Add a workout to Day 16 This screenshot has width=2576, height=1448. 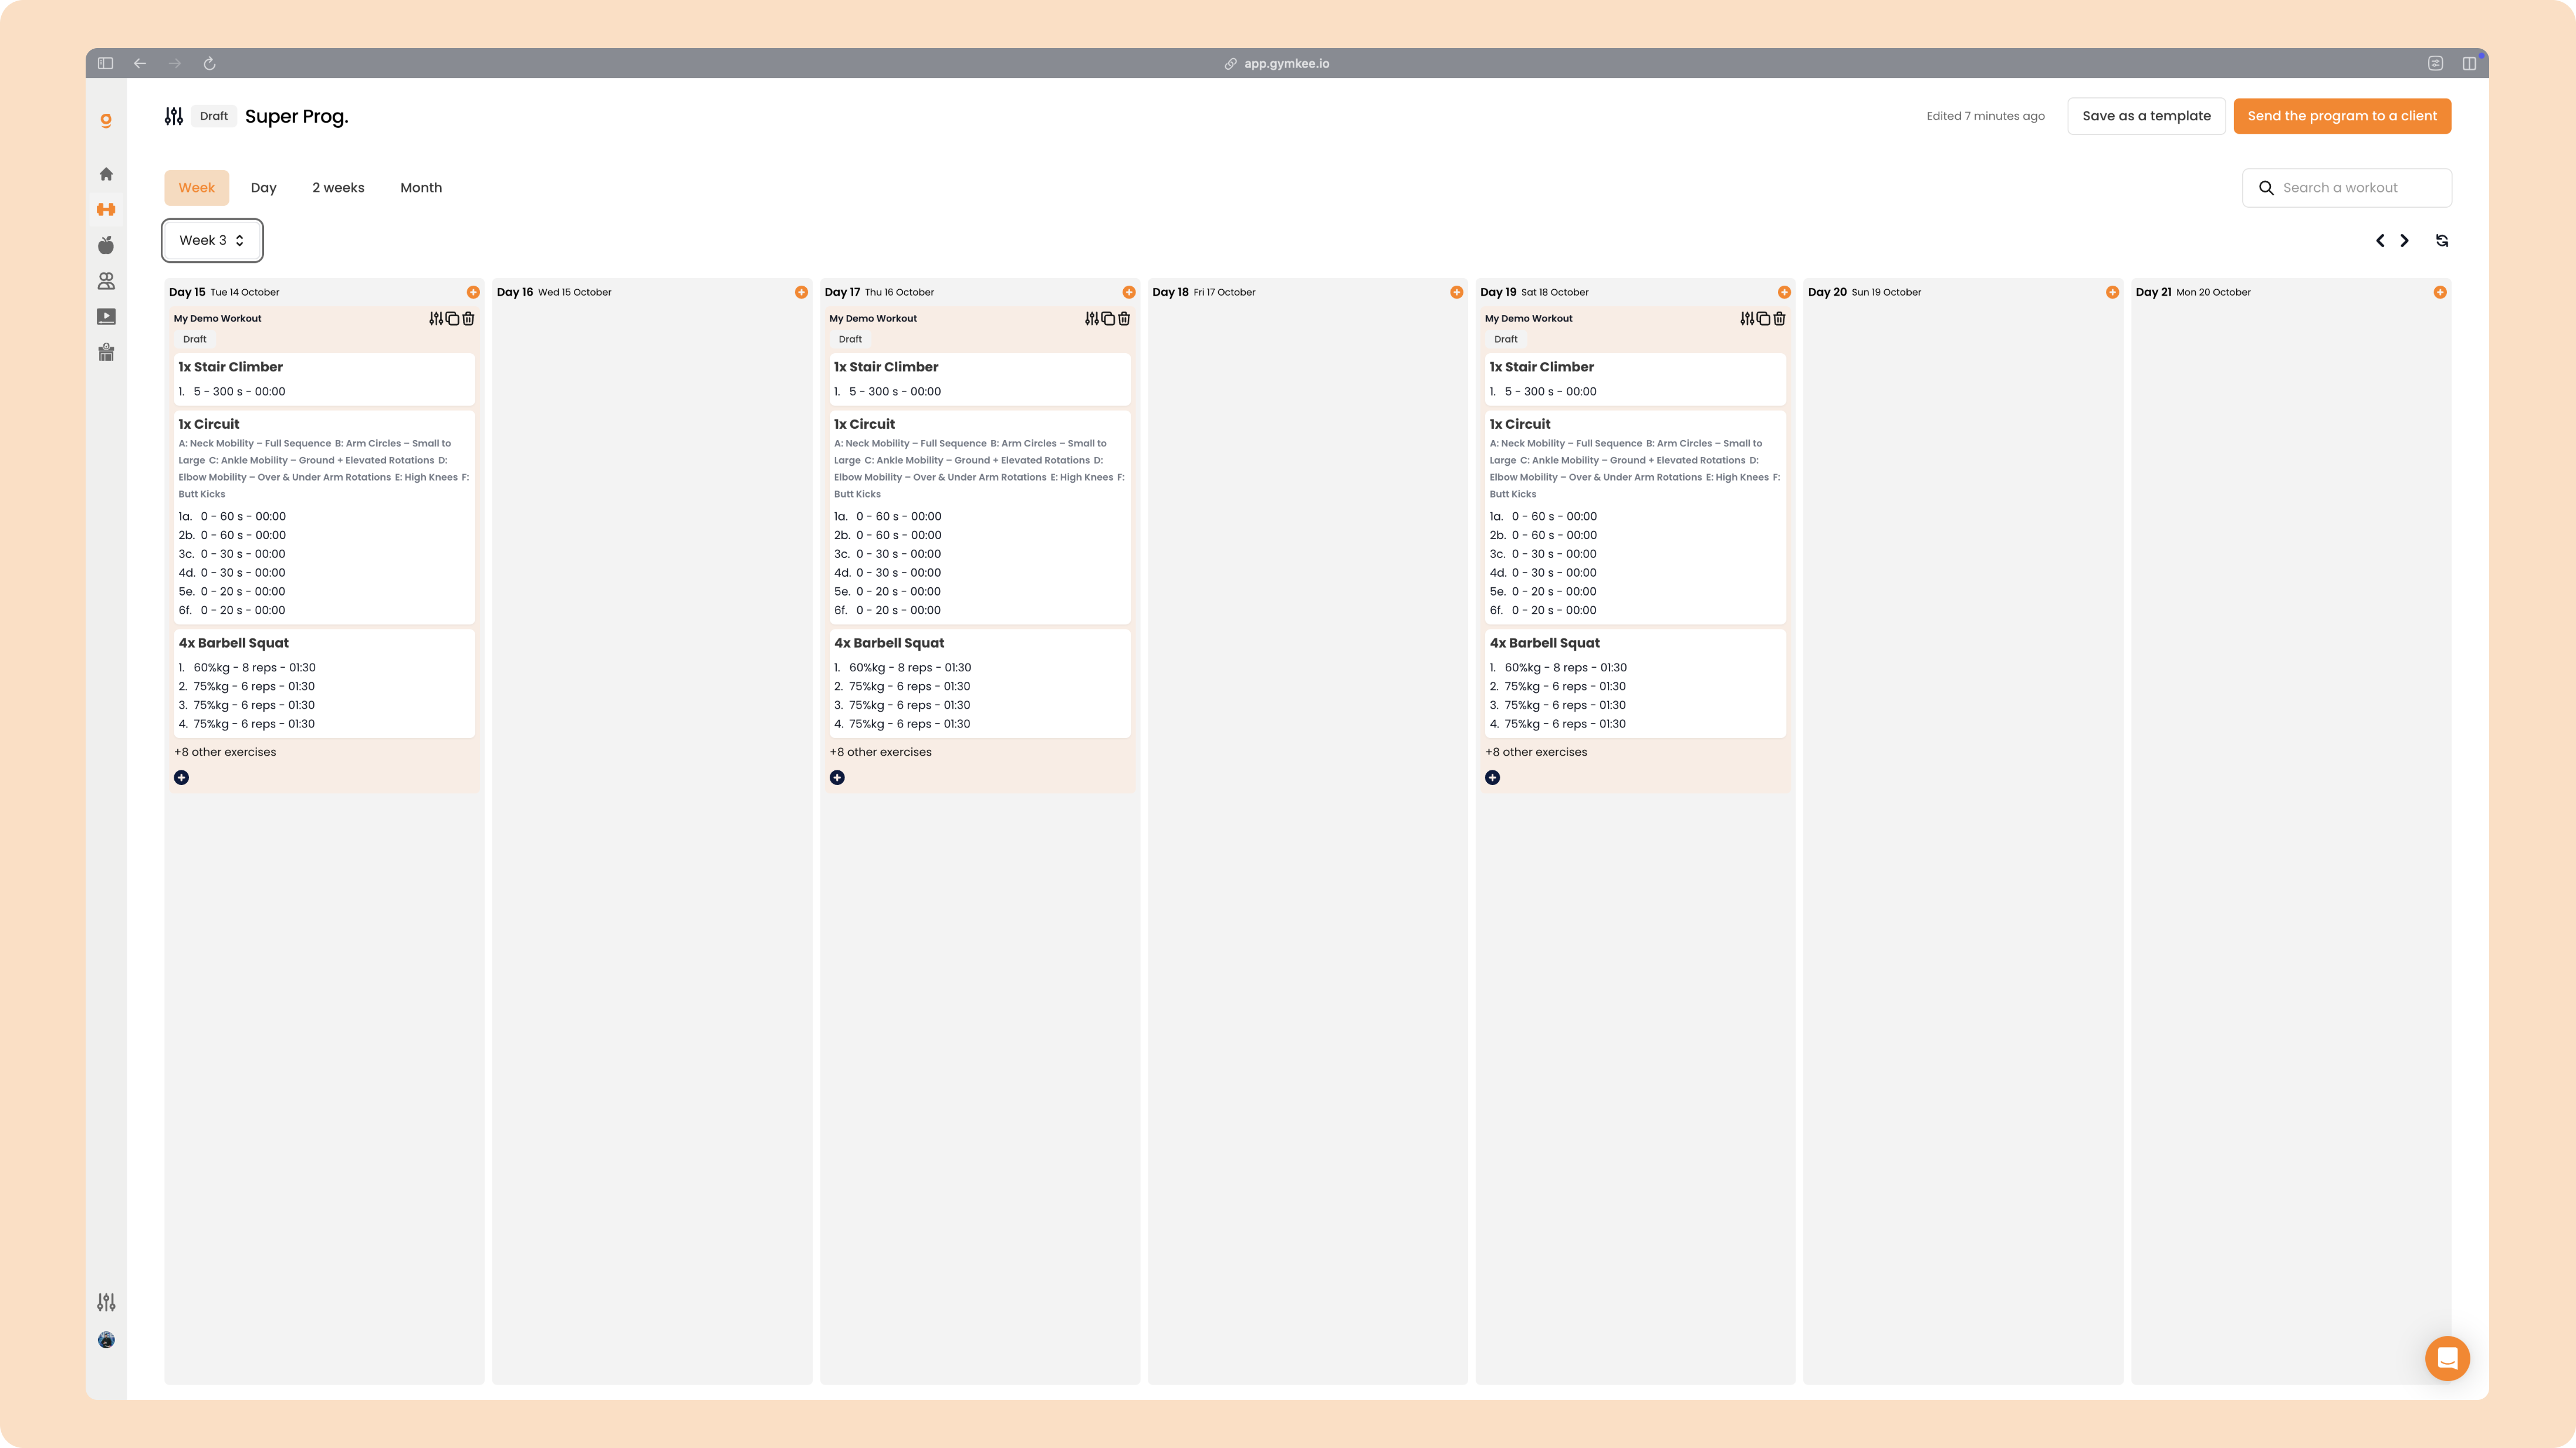[x=801, y=292]
